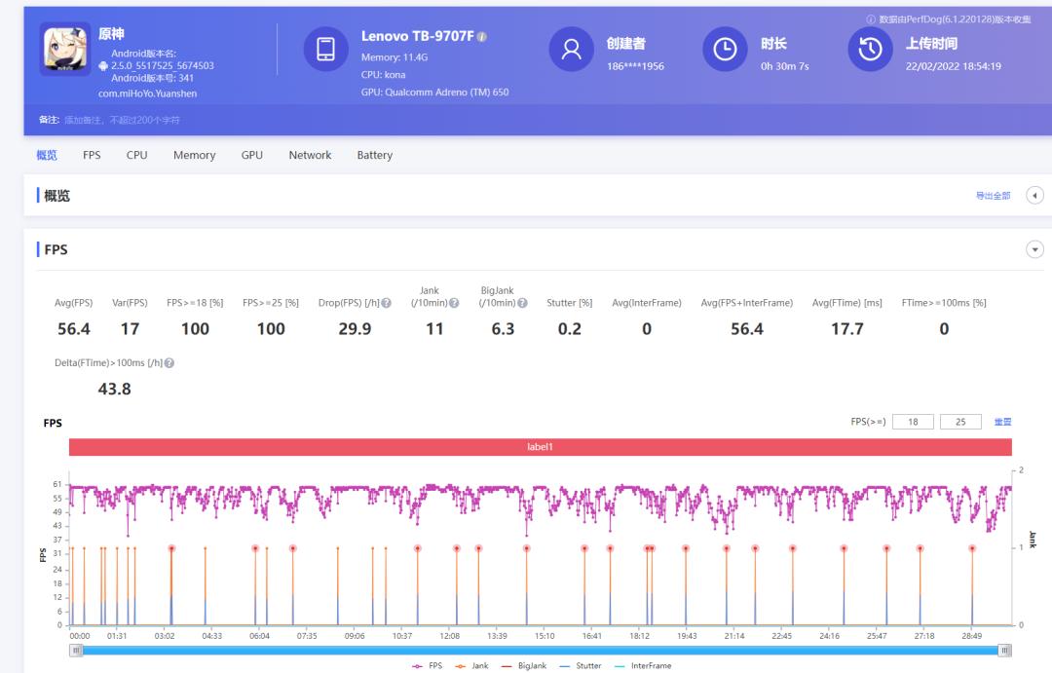The image size is (1052, 673).
Task: Collapse the FPS section panel
Action: [1034, 250]
